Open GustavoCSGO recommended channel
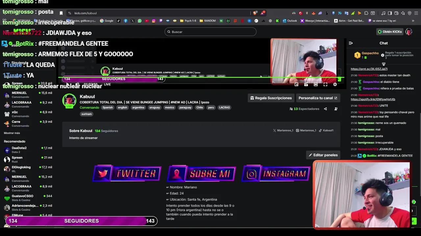 tap(28, 198)
